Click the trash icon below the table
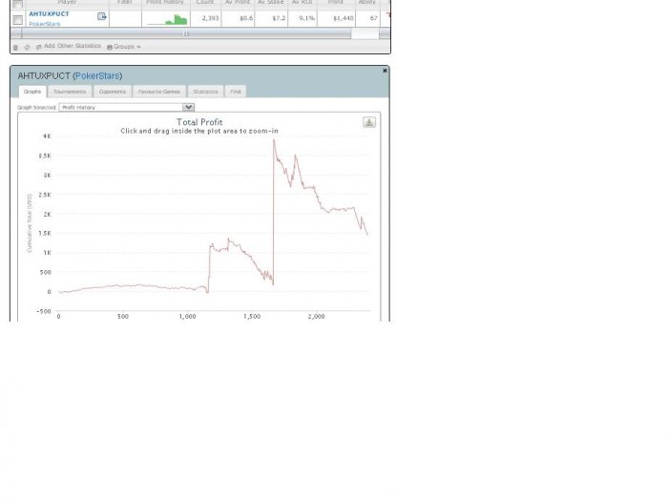Screen dimensions: 668x501 point(16,48)
